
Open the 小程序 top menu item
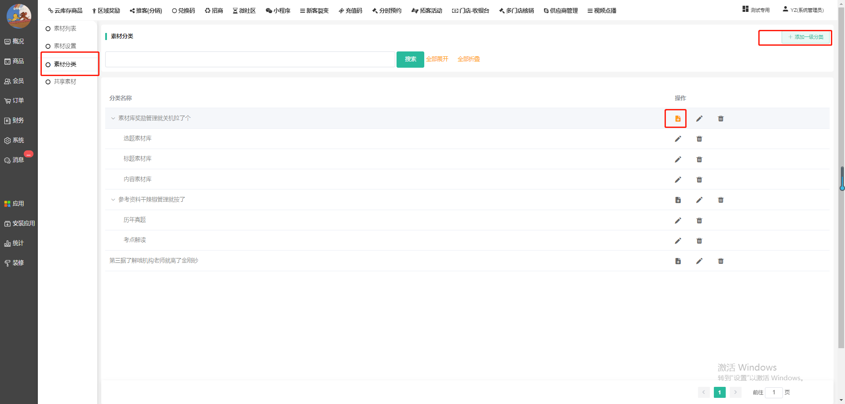point(278,11)
